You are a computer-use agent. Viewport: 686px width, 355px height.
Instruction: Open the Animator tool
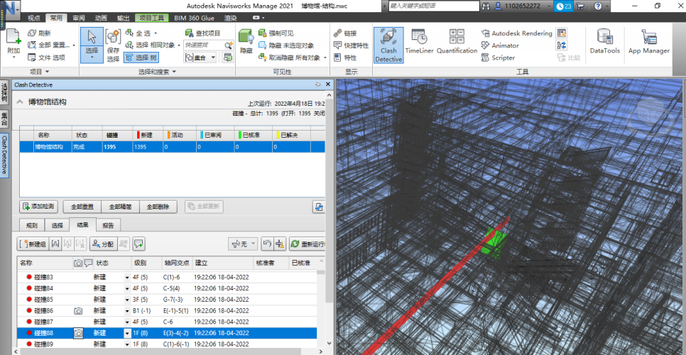[500, 45]
